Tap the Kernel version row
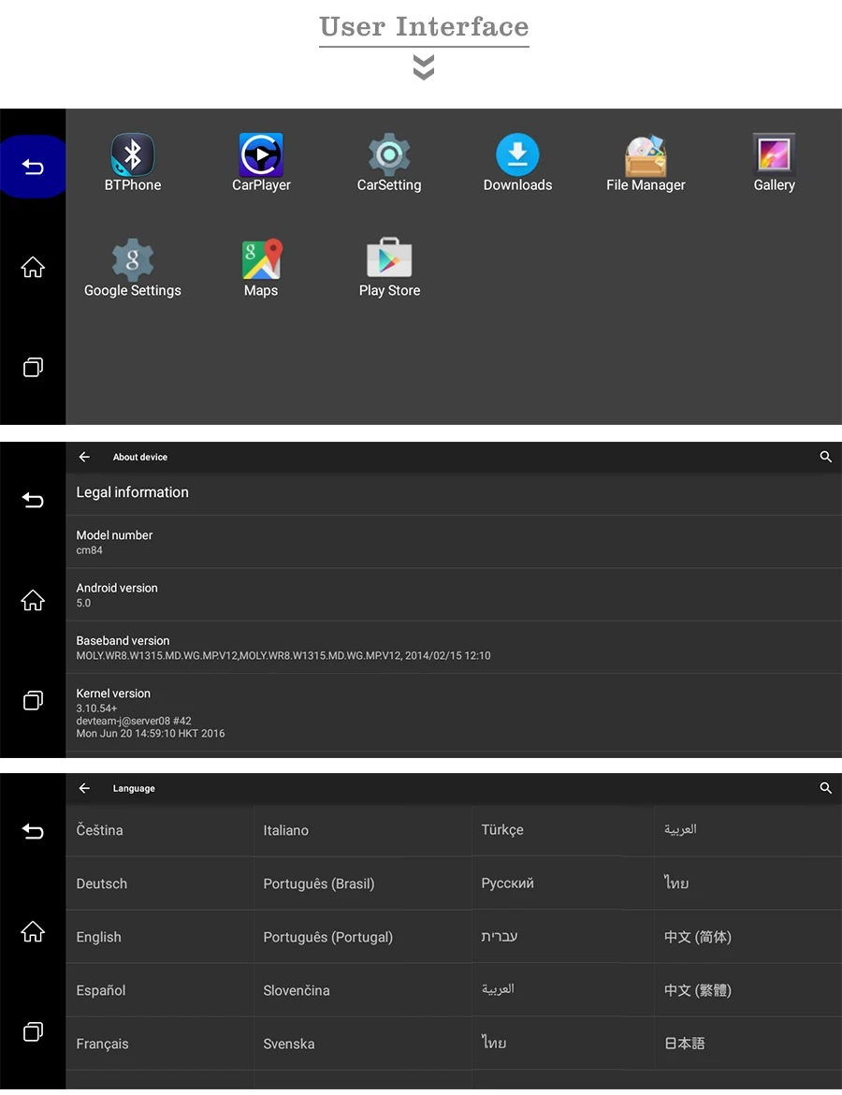The height and width of the screenshot is (1095, 842). pos(454,713)
